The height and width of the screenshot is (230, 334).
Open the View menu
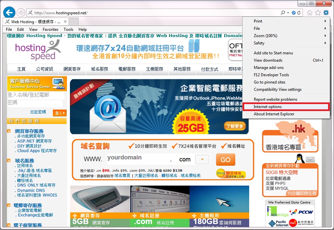click(x=33, y=29)
